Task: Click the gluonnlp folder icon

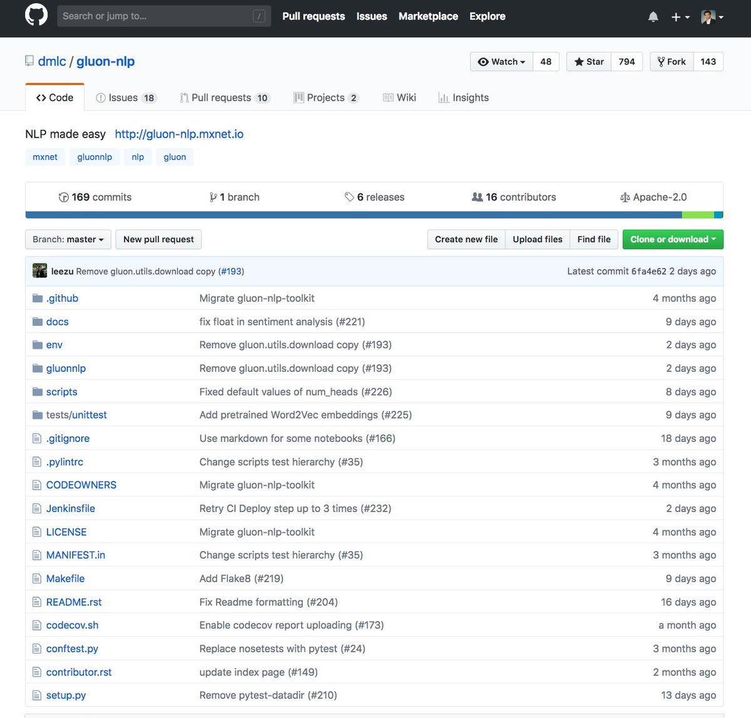Action: coord(38,368)
